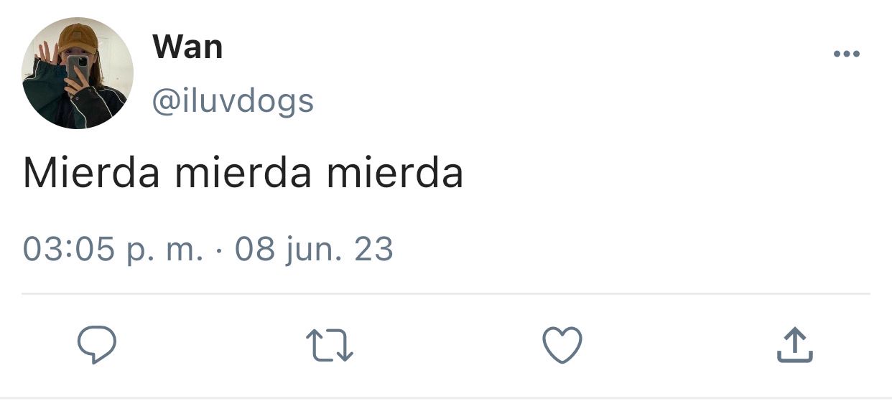Retweet the post using the arrows icon
The image size is (892, 411).
330,345
